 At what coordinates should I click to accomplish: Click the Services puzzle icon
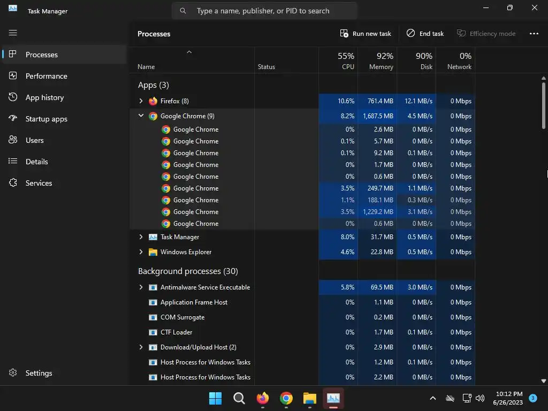pos(13,183)
